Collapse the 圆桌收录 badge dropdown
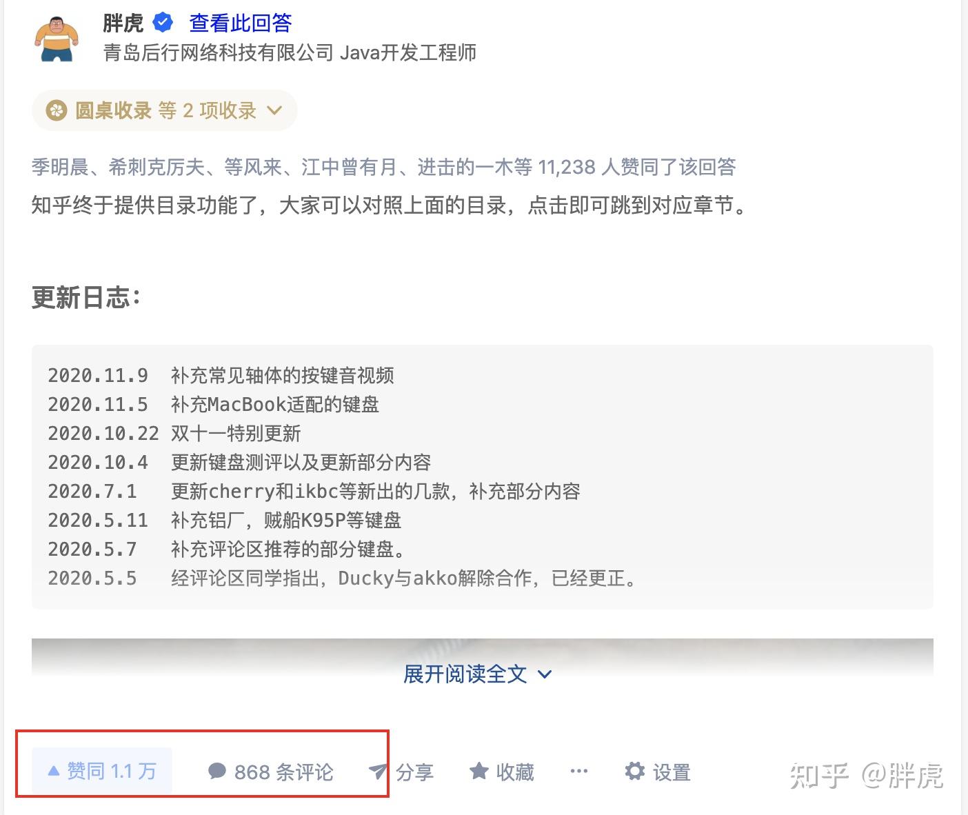 coord(274,110)
